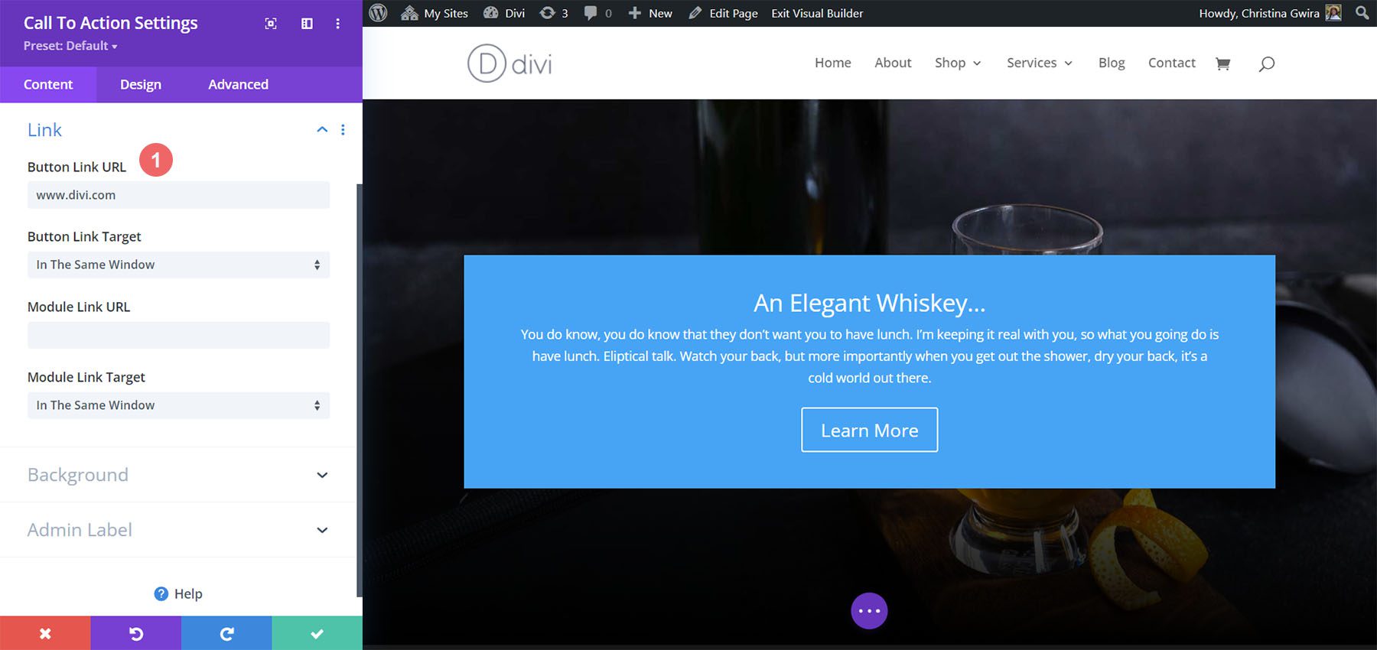
Task: Open the settings panel three-dot menu
Action: coord(337,24)
